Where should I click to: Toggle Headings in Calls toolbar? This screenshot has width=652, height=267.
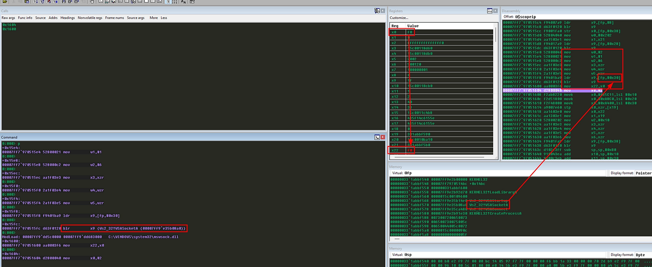[68, 18]
